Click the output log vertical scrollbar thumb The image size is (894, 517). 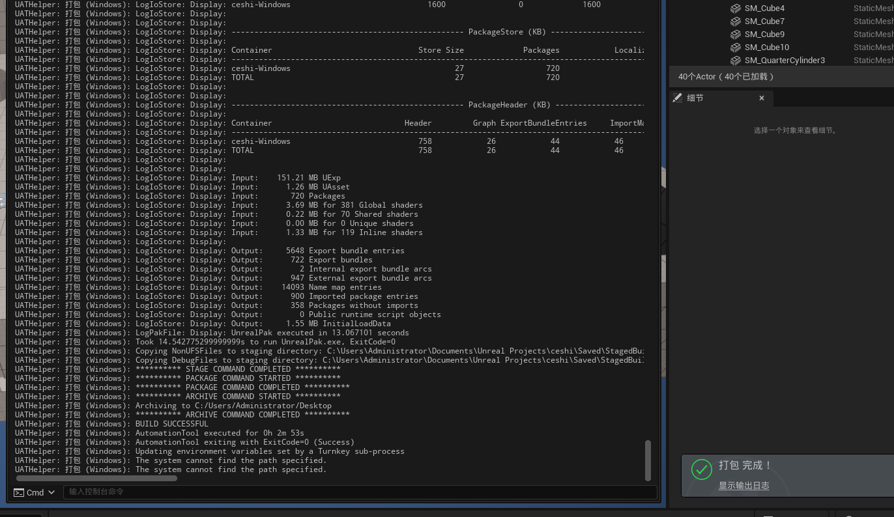pyautogui.click(x=648, y=460)
